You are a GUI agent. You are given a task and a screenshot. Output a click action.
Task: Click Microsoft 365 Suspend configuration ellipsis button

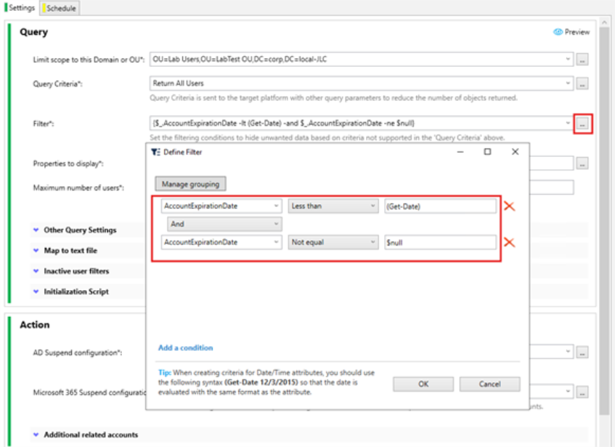click(582, 392)
